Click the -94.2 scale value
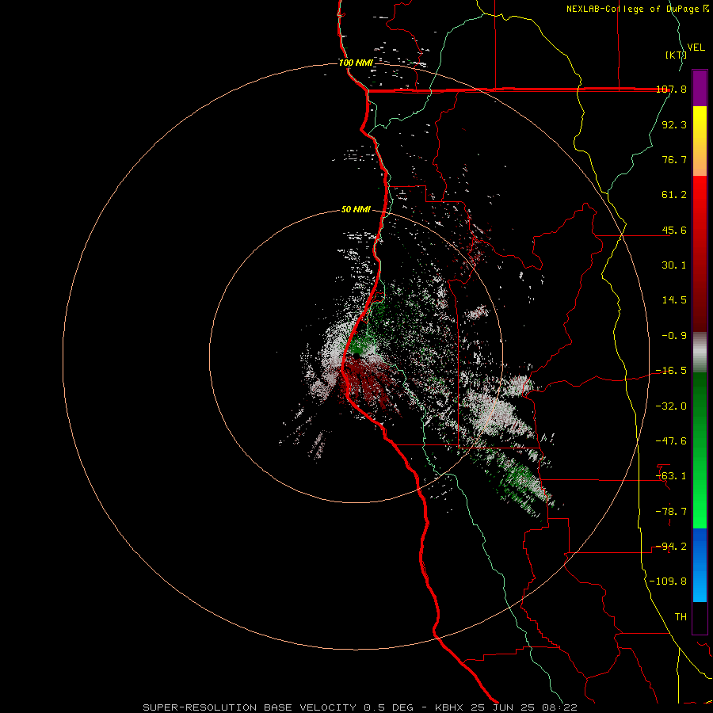The image size is (713, 713). pos(672,547)
